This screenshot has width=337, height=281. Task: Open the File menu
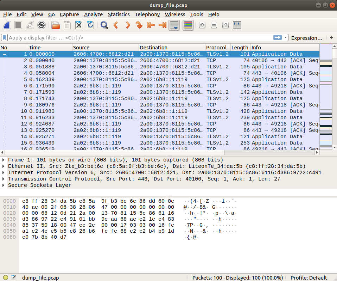click(x=7, y=14)
